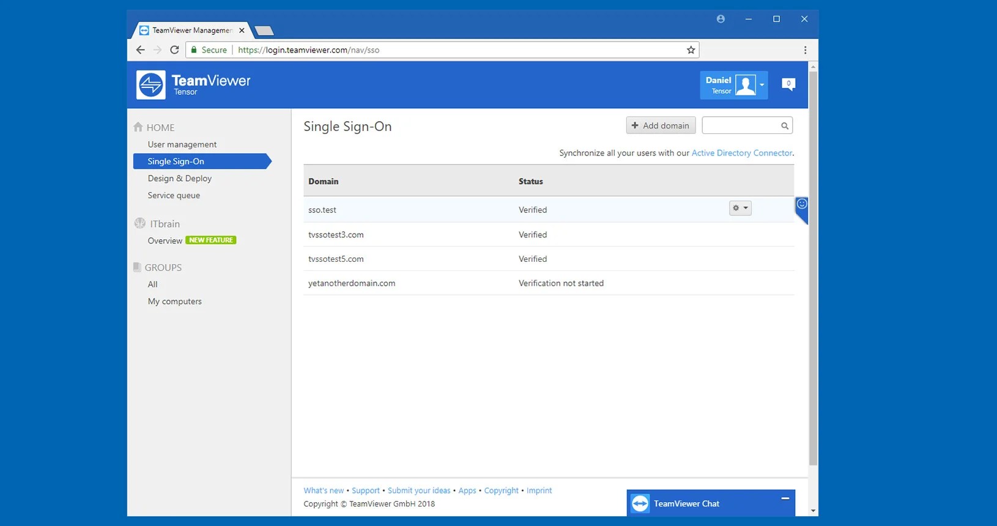Click the search magnifier icon

tap(784, 126)
